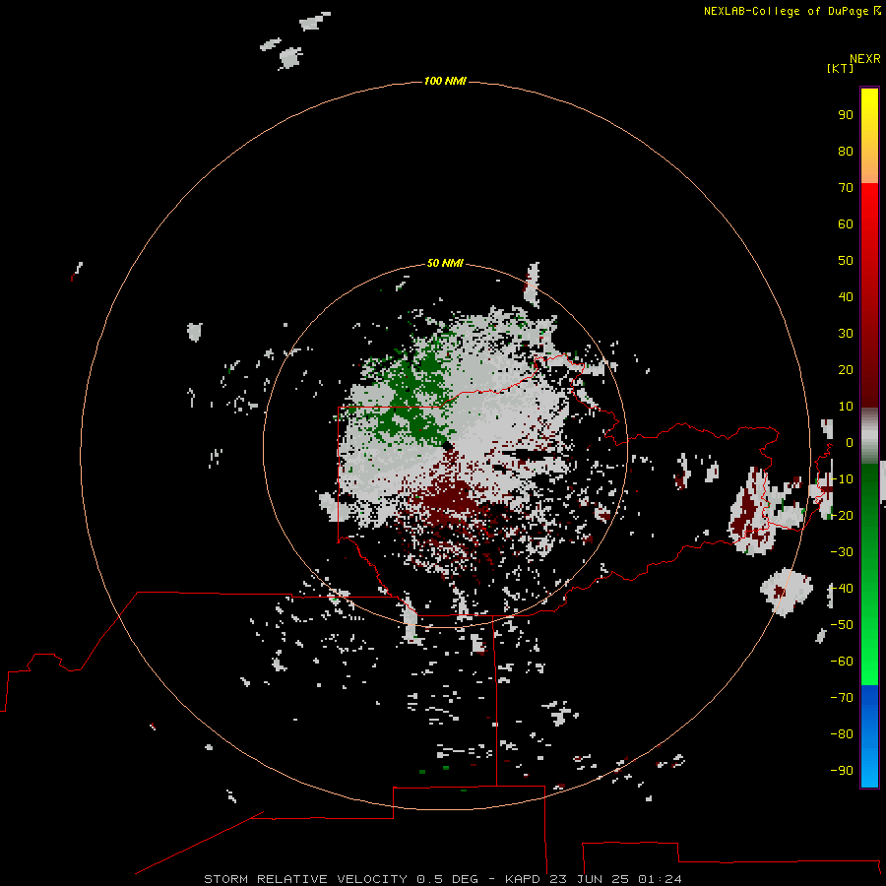886x886 pixels.
Task: Click the 70 value on the velocity scale
Action: (x=846, y=188)
